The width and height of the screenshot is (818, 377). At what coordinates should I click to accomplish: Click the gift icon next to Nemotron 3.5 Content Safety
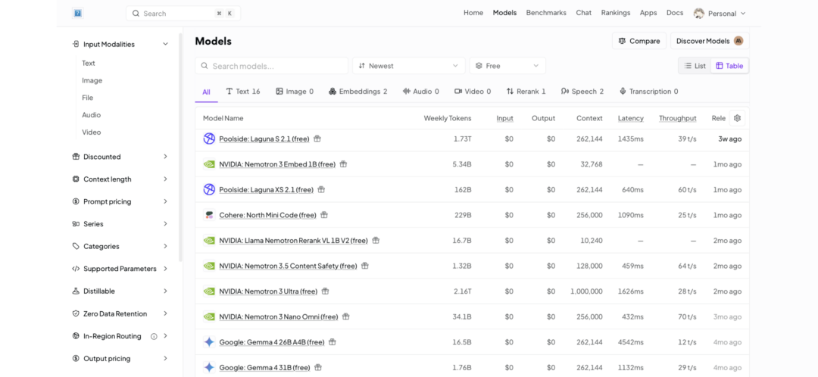[365, 266]
